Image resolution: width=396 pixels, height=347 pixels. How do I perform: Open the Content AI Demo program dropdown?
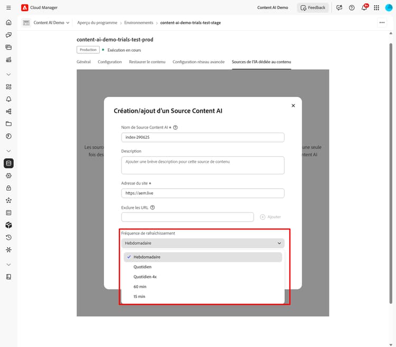click(x=46, y=23)
